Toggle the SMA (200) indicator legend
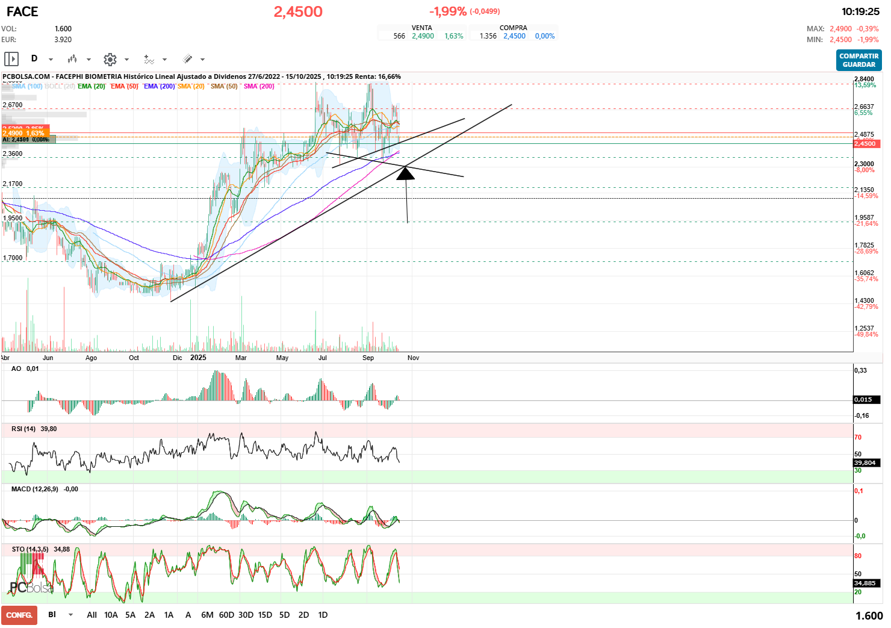891x628 pixels. 259,86
